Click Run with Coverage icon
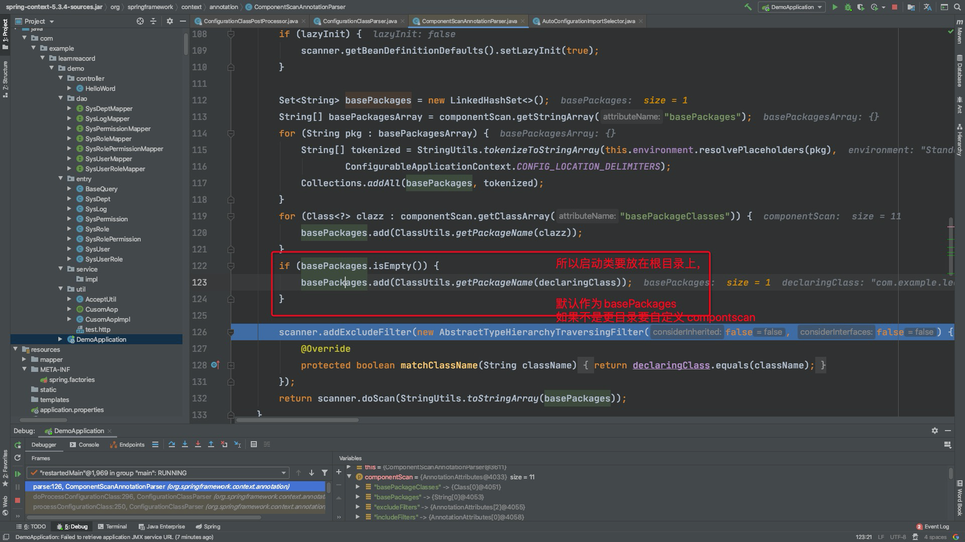This screenshot has height=542, width=965. 861,7
